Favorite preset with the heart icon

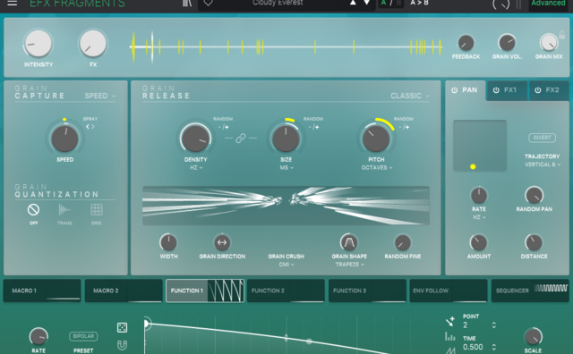tap(209, 3)
